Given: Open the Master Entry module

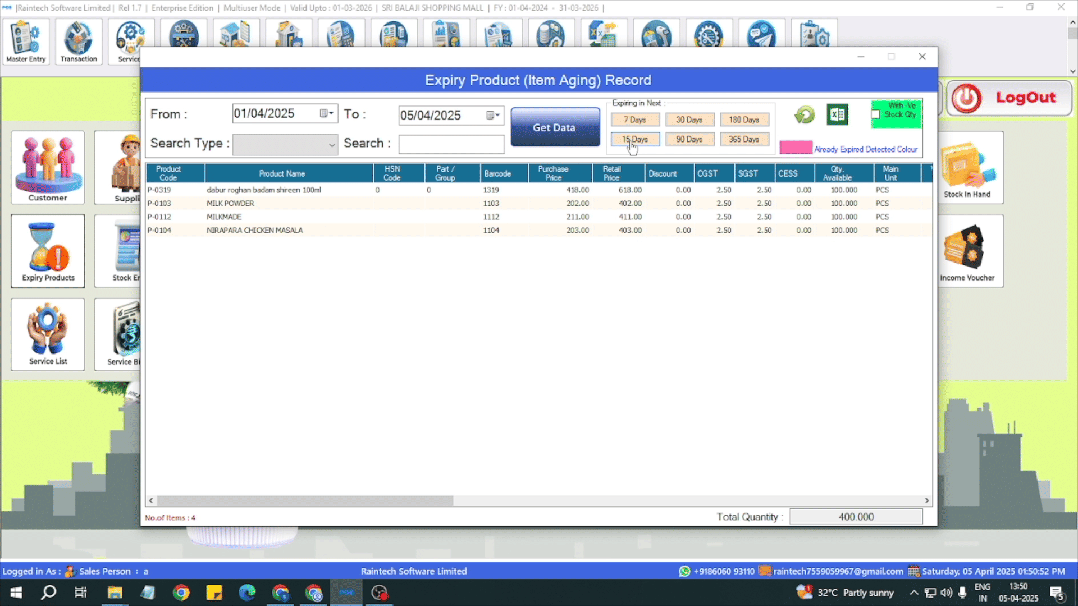Looking at the screenshot, I should pyautogui.click(x=26, y=42).
